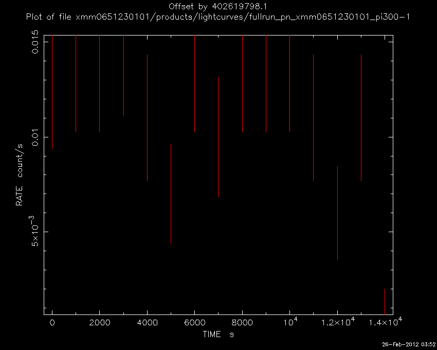This screenshot has height=350, width=437.
Task: Click the red error bar at time 13000
Action: (361, 118)
